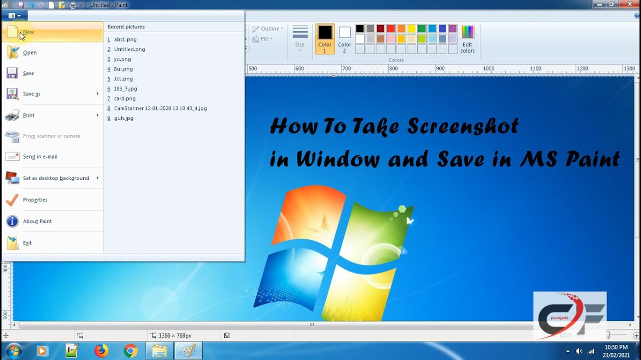Pick the purple color swatch
This screenshot has height=360, width=641.
click(453, 28)
